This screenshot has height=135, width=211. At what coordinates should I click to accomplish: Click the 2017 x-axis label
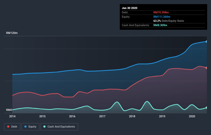102,116
